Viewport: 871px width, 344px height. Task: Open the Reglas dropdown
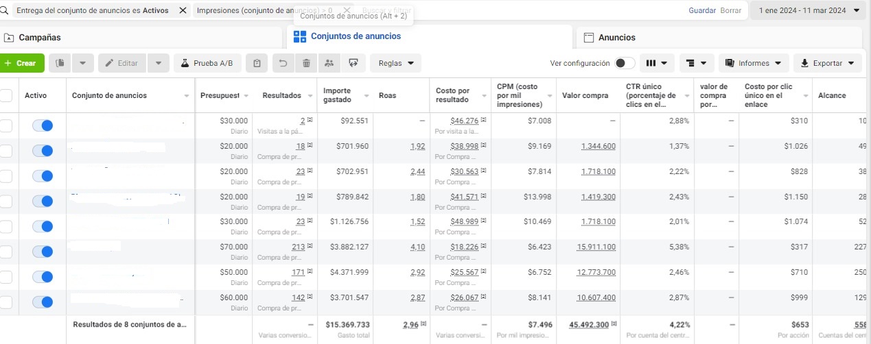coord(395,63)
